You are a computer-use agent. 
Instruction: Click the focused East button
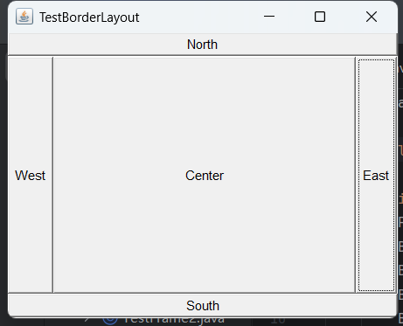376,175
